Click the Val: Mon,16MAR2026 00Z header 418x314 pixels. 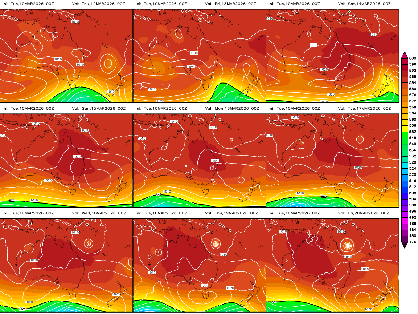(232, 108)
